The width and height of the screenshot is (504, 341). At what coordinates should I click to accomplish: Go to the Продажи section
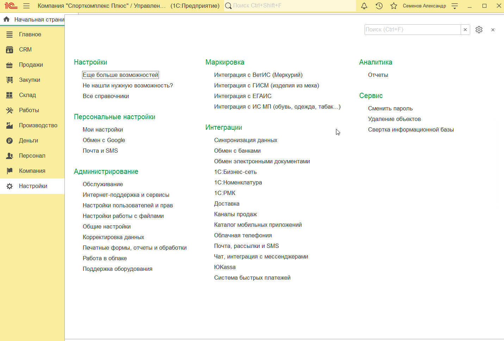pyautogui.click(x=32, y=65)
